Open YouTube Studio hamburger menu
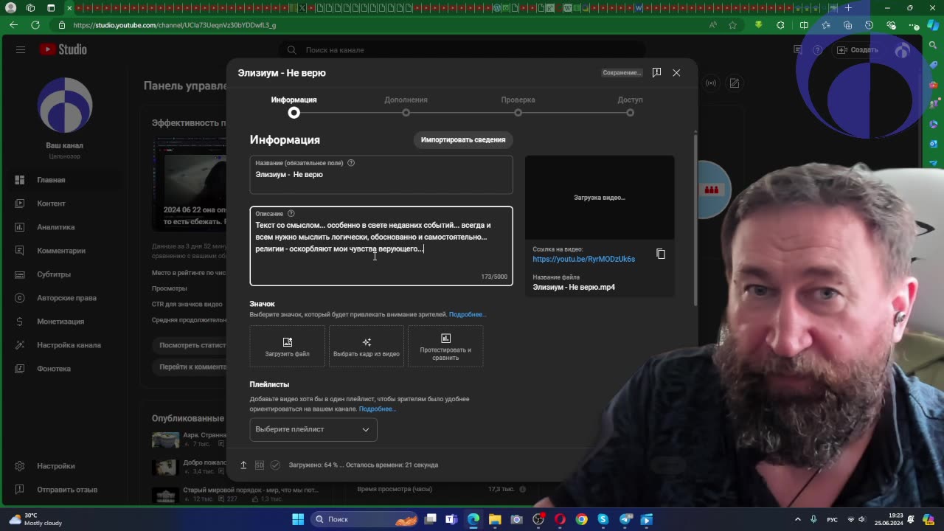Screen dimensions: 944x531 click(21, 49)
